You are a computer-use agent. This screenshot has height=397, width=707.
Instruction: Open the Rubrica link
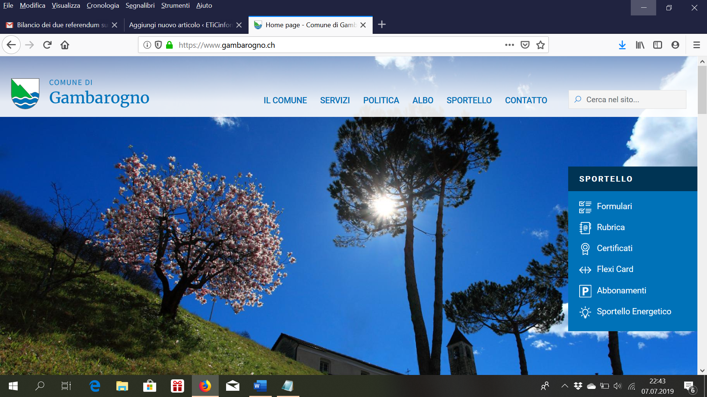611,227
